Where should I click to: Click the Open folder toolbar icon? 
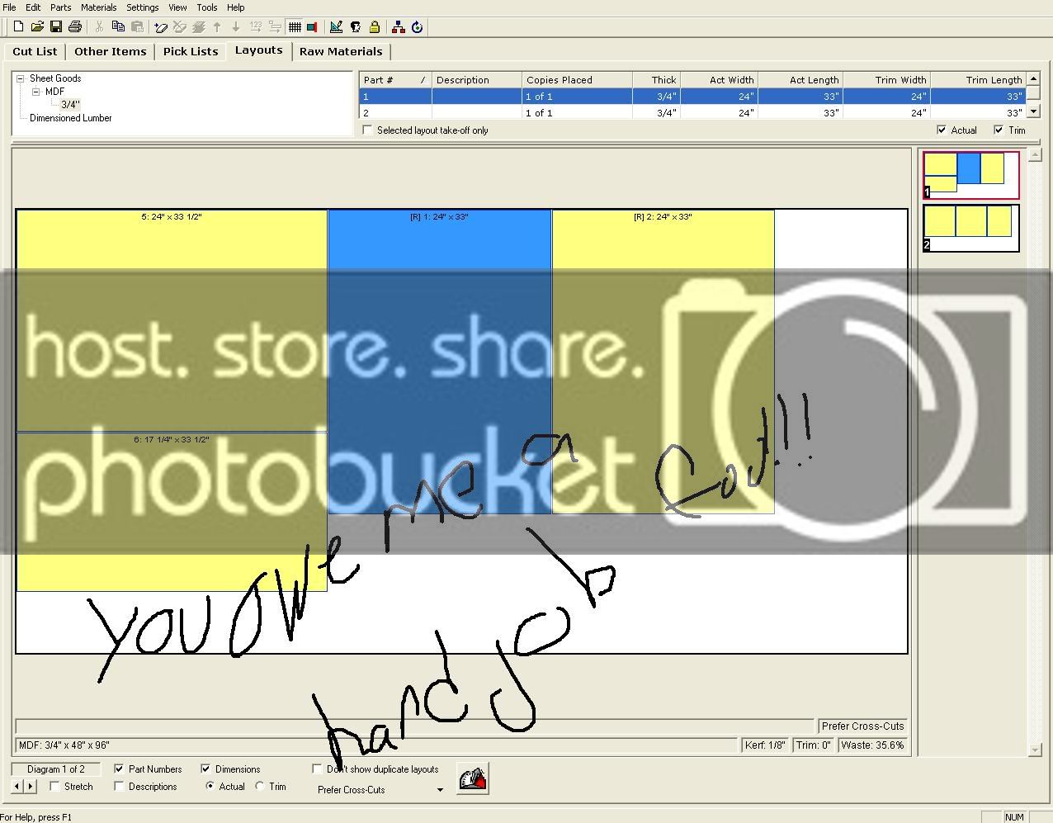click(x=37, y=27)
